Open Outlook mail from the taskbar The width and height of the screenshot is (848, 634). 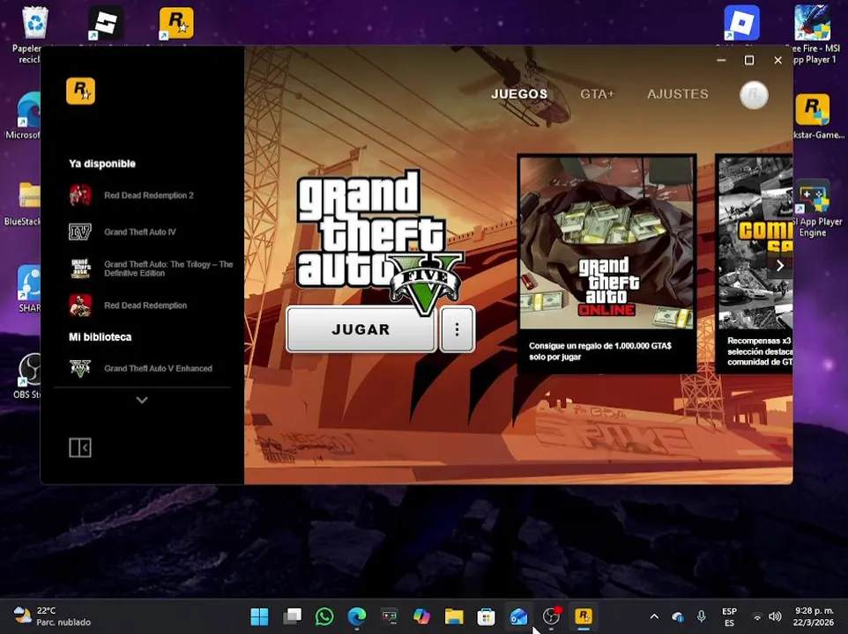(518, 616)
